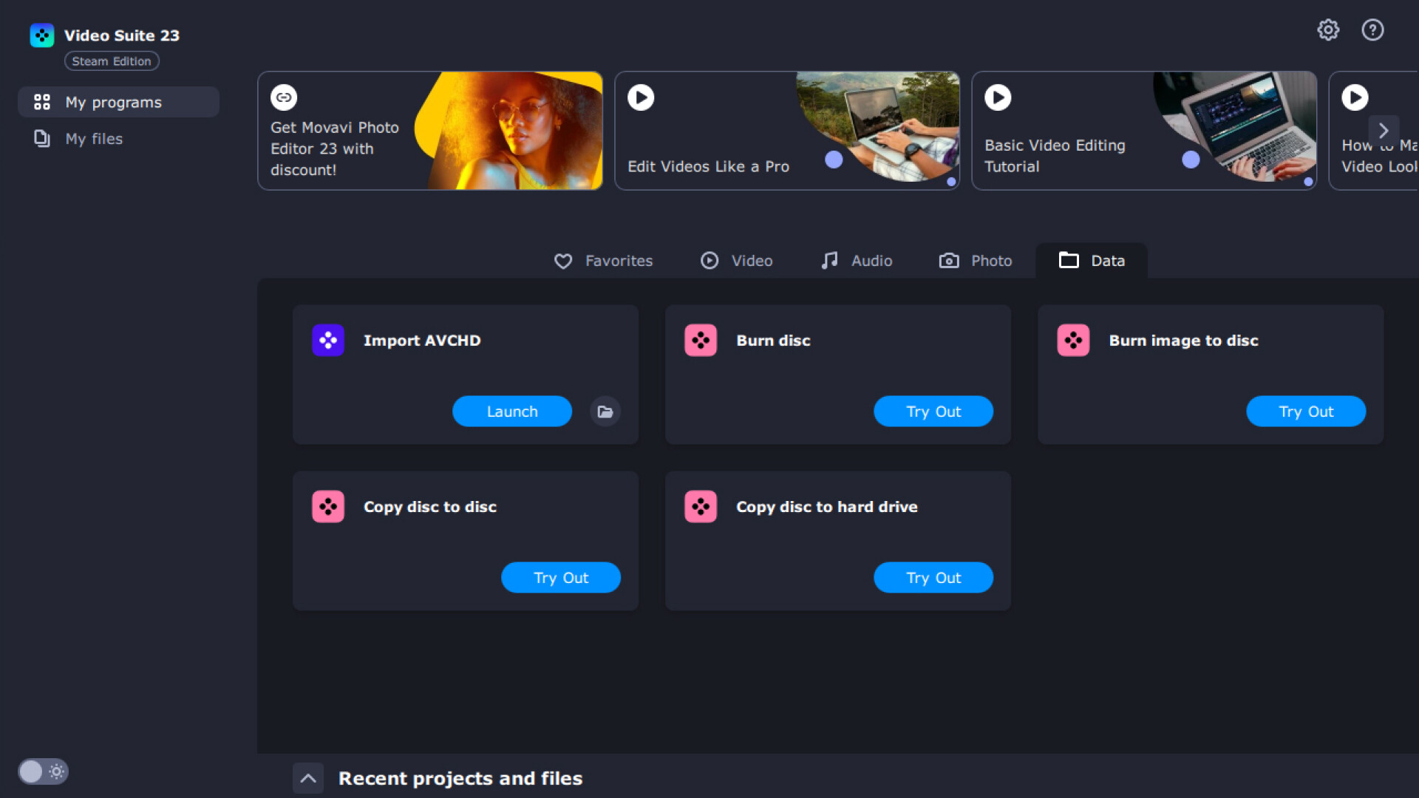Click the Burn image to disc icon

[1074, 339]
